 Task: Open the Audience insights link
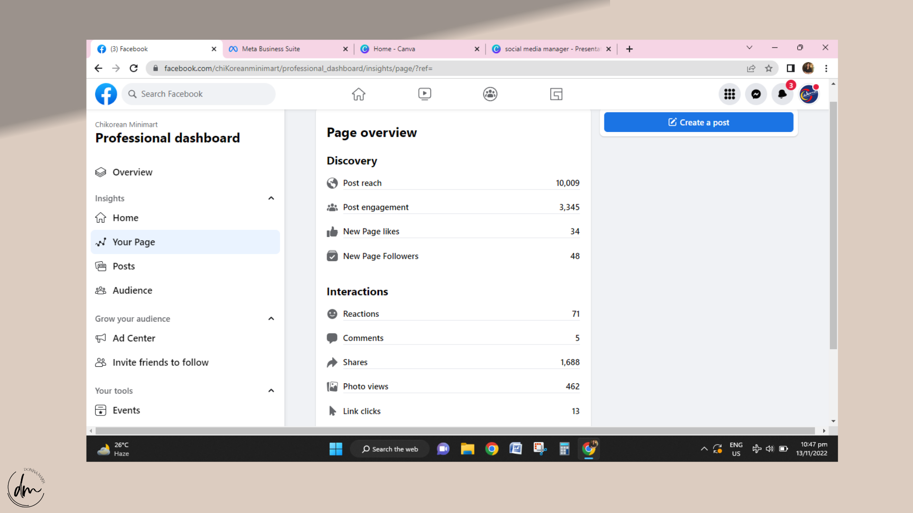132,290
